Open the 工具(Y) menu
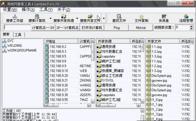The width and height of the screenshot is (196, 121). (46, 9)
